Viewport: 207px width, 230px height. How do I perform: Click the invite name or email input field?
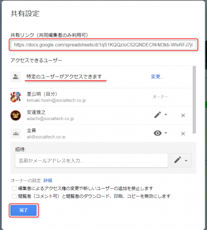tap(92, 161)
